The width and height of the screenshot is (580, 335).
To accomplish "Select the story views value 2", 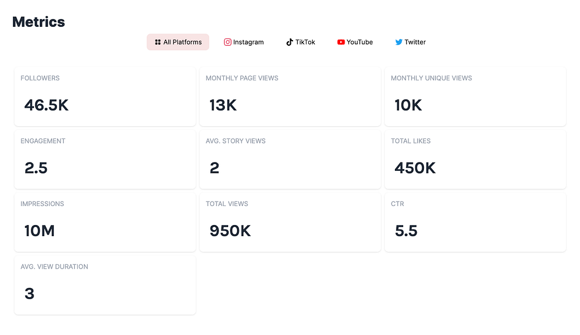I will (x=215, y=168).
